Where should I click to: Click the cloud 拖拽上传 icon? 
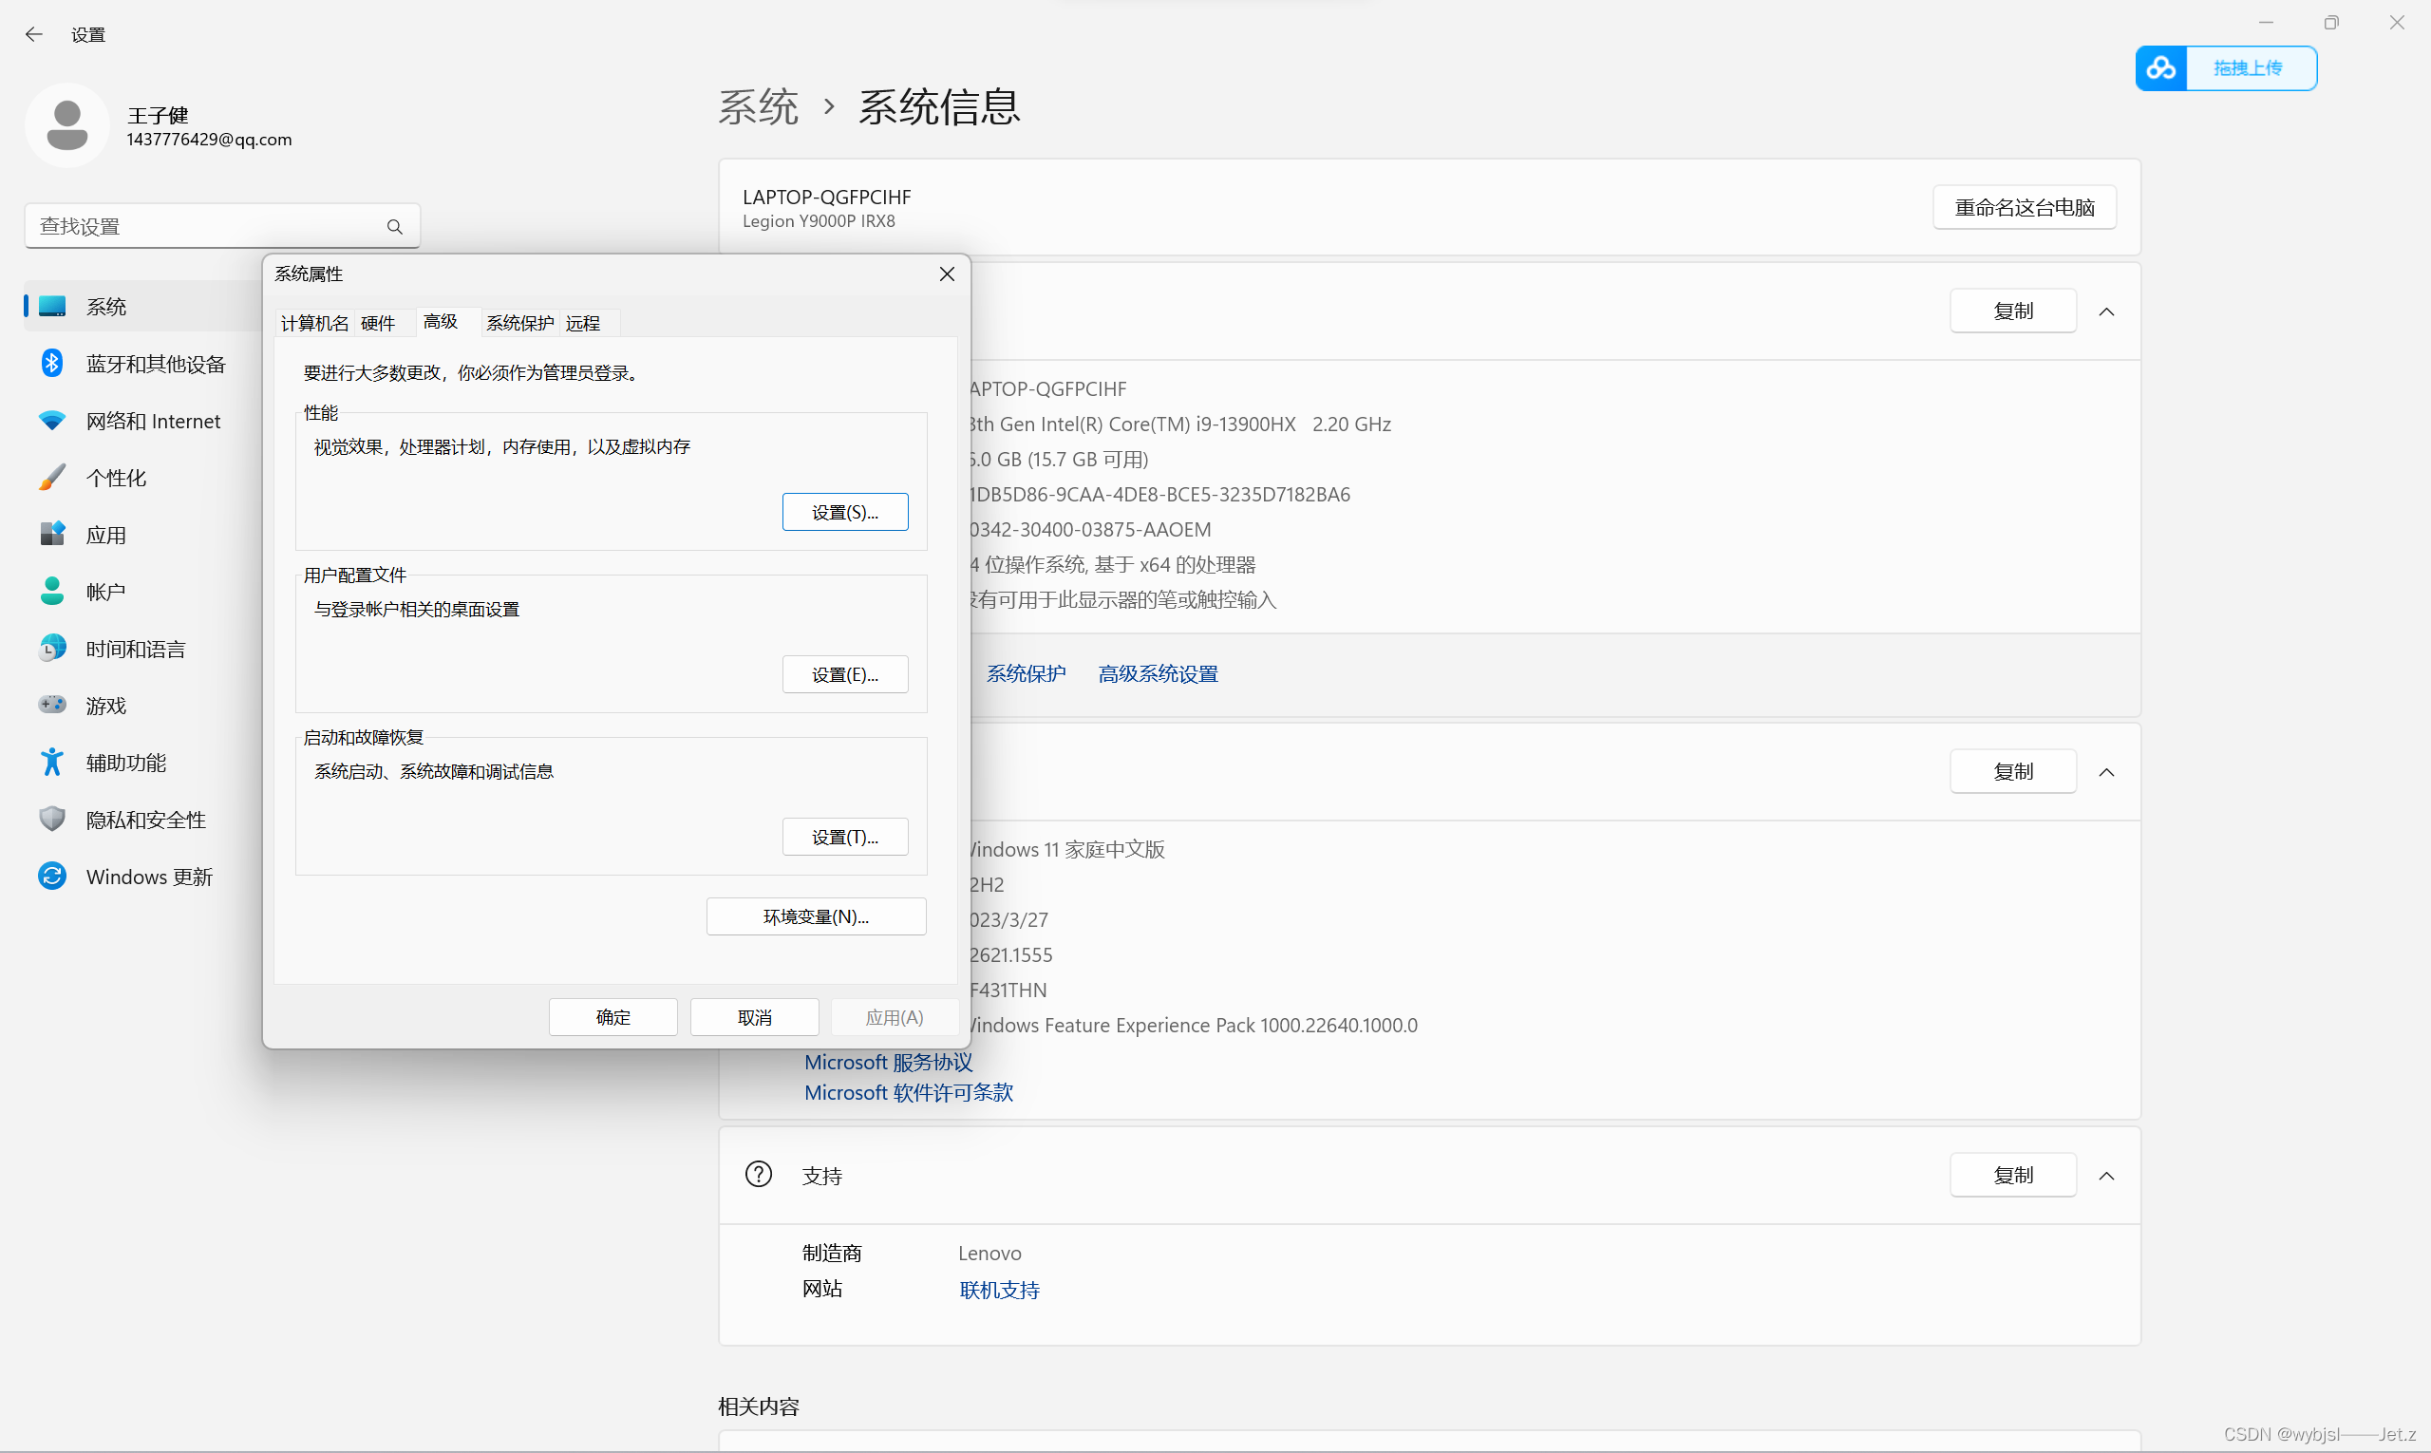[x=2160, y=68]
